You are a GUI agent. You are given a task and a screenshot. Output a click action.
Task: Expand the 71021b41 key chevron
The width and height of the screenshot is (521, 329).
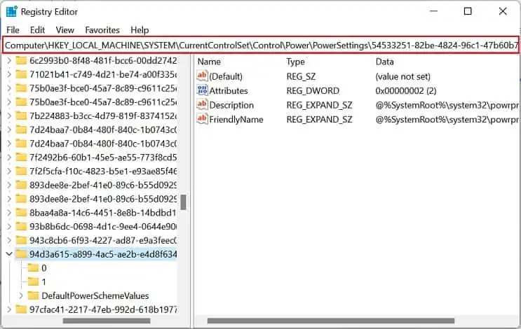pos(9,75)
